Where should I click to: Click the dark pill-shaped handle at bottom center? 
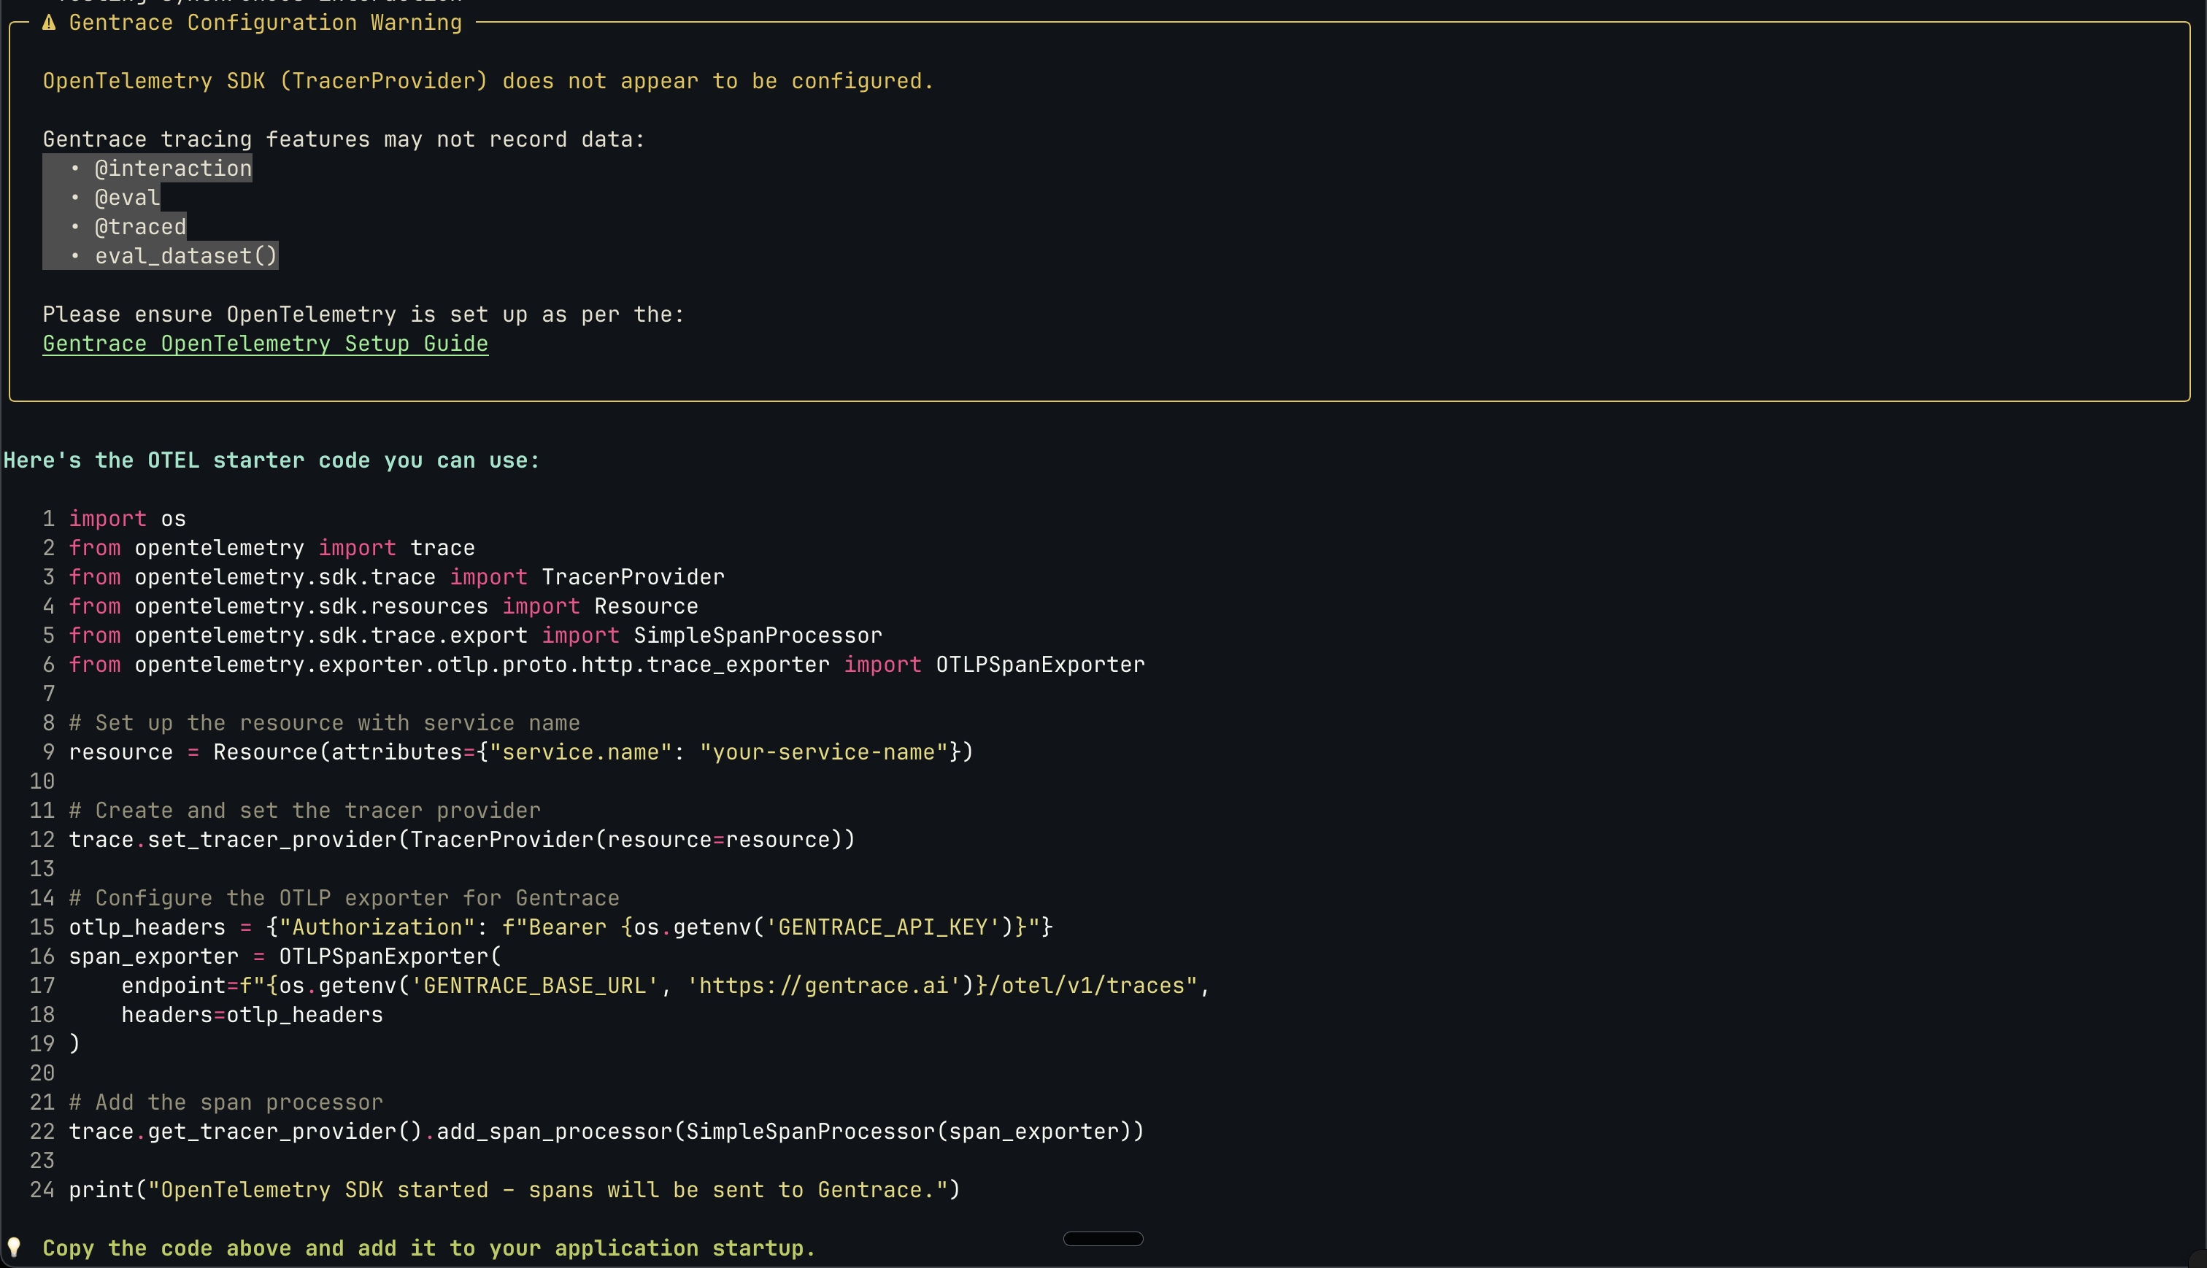(1103, 1238)
